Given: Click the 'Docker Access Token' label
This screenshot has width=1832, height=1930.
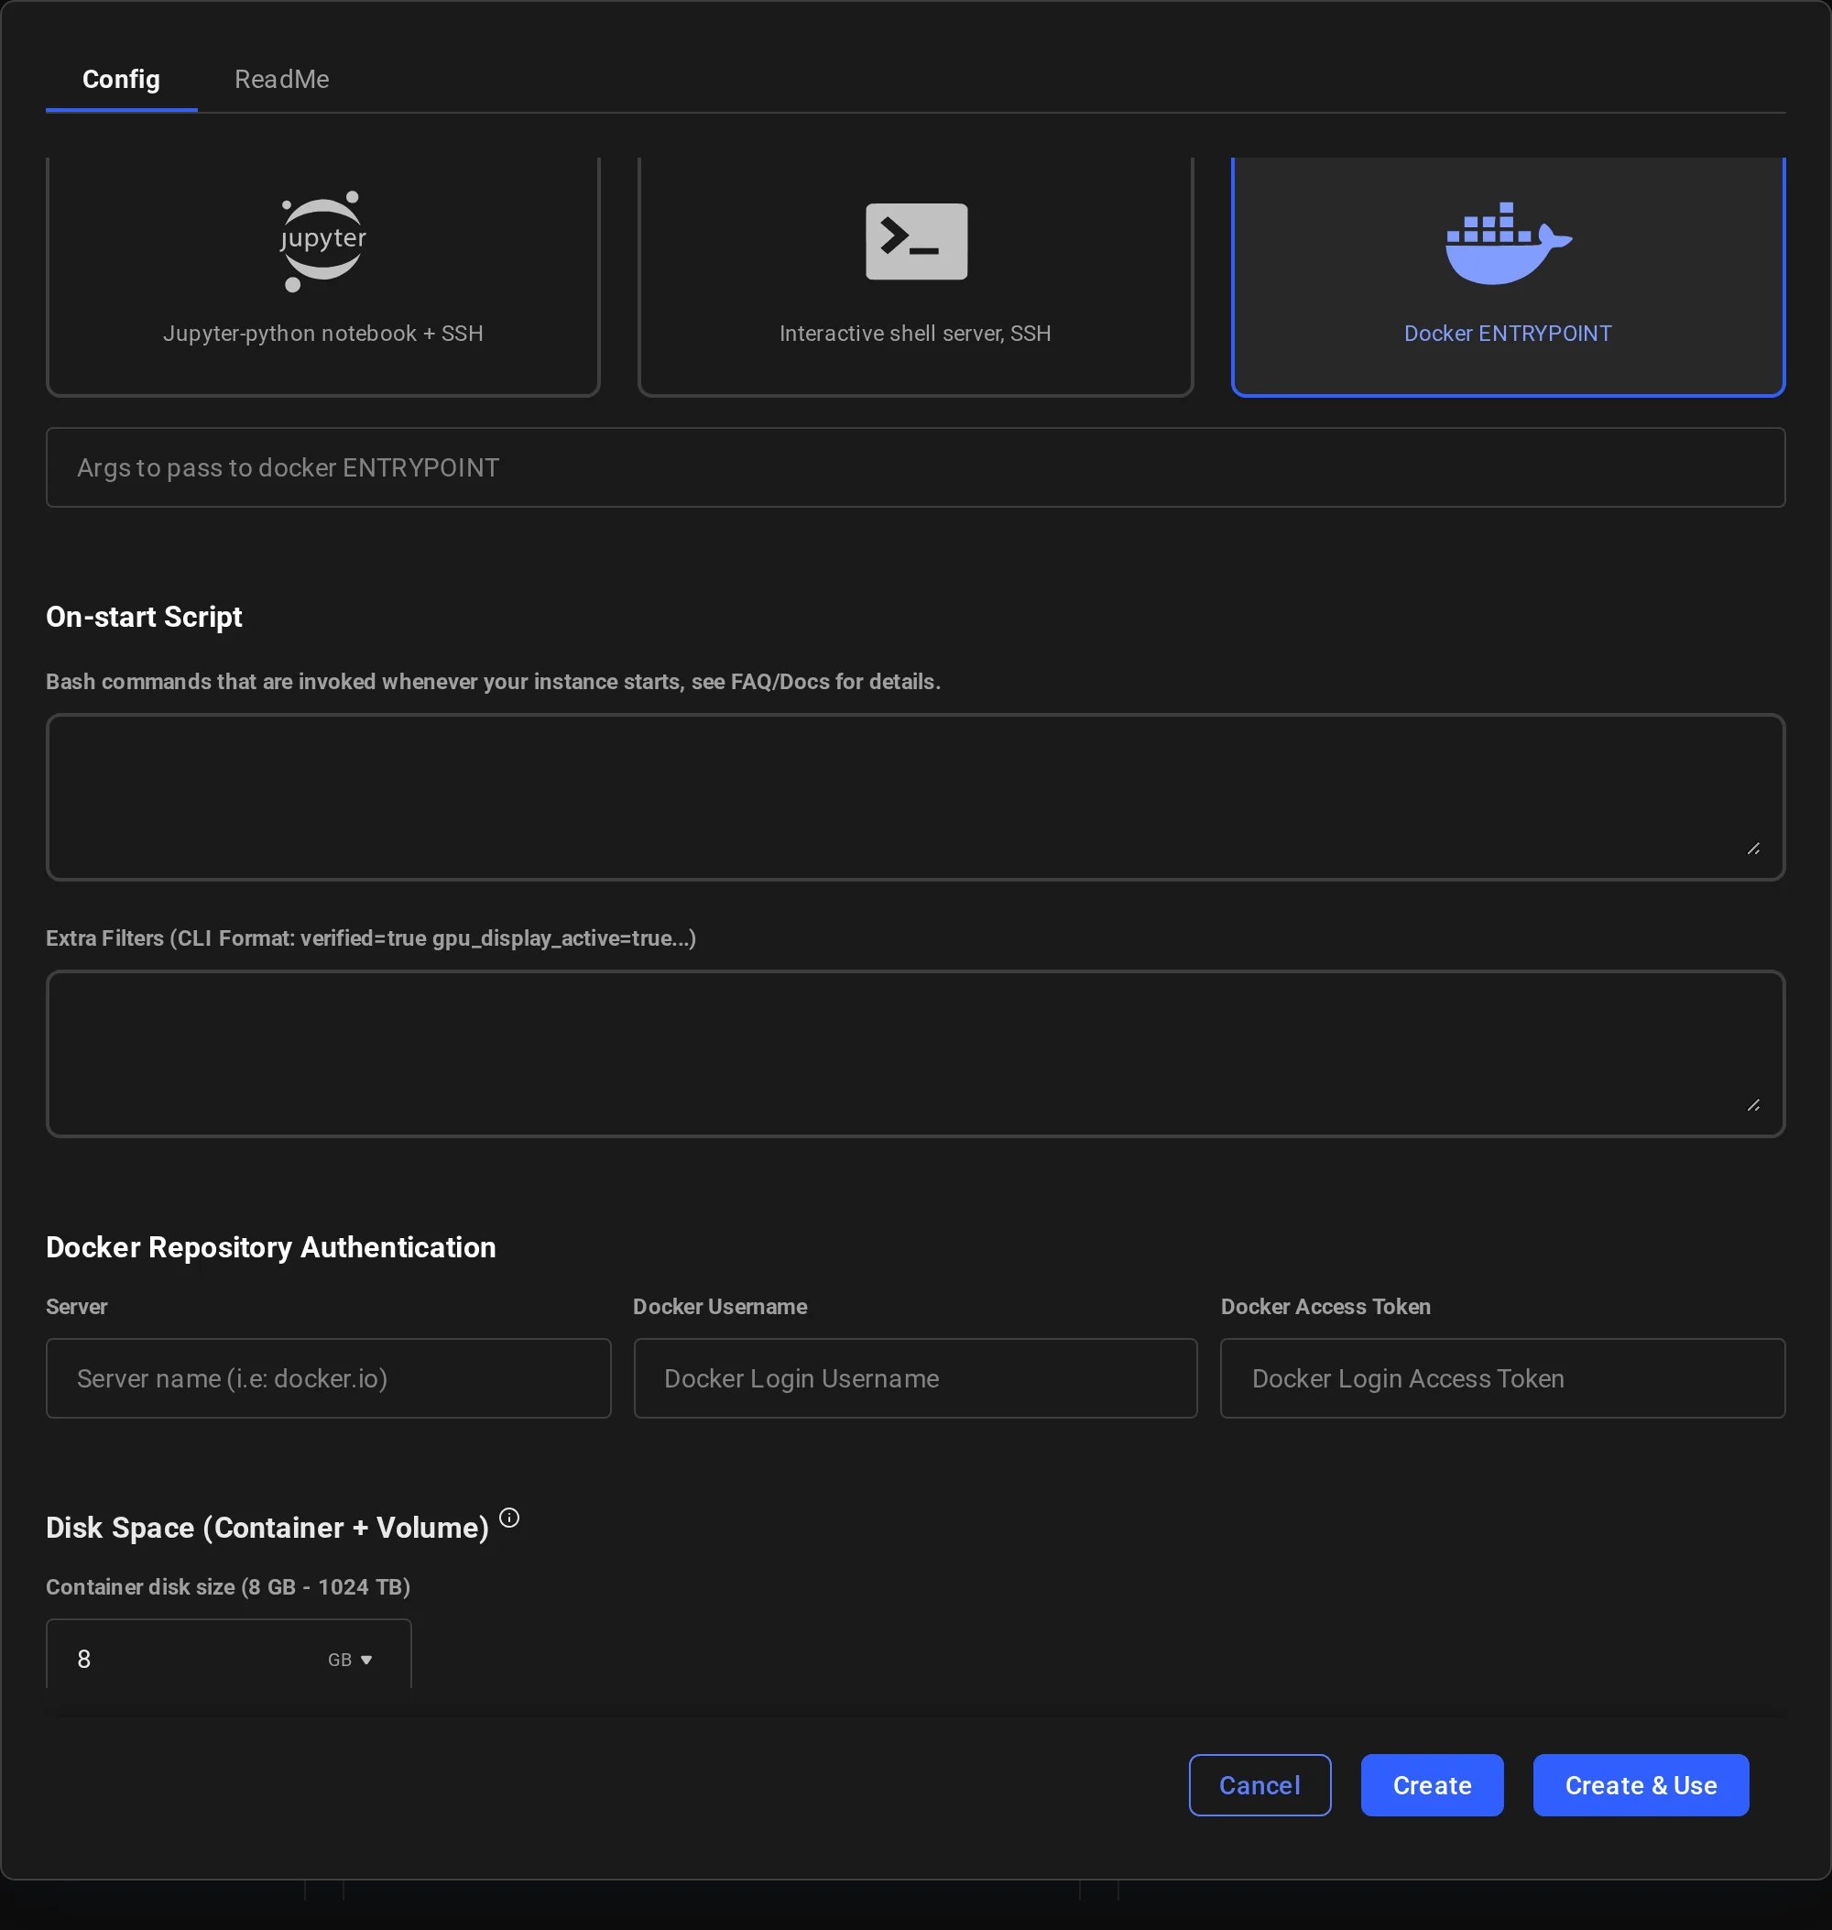Looking at the screenshot, I should (x=1325, y=1307).
